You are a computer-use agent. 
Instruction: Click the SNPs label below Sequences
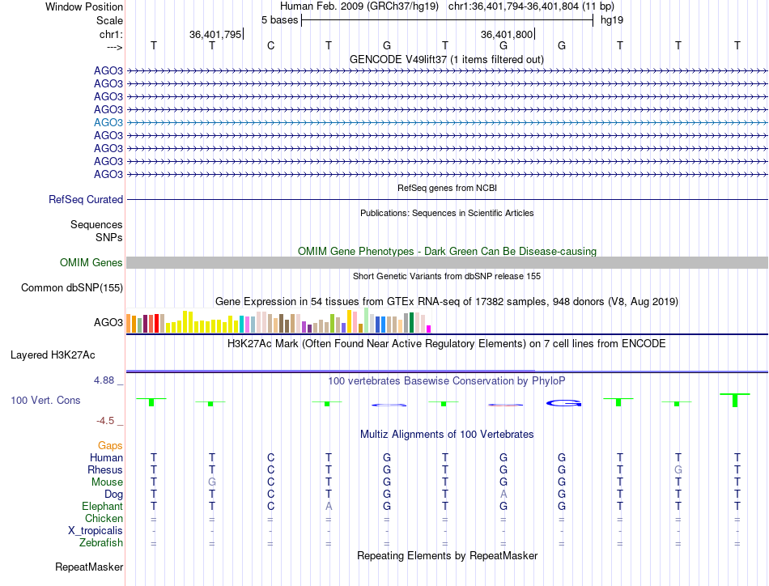point(109,237)
